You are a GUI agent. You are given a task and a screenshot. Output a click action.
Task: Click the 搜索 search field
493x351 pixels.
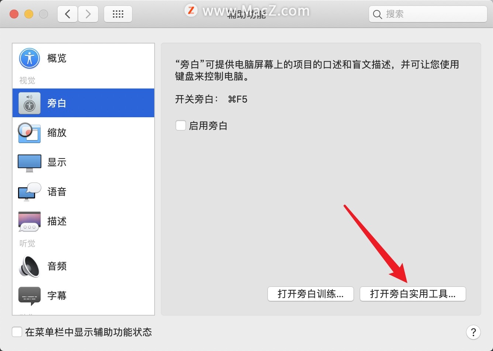pyautogui.click(x=428, y=14)
